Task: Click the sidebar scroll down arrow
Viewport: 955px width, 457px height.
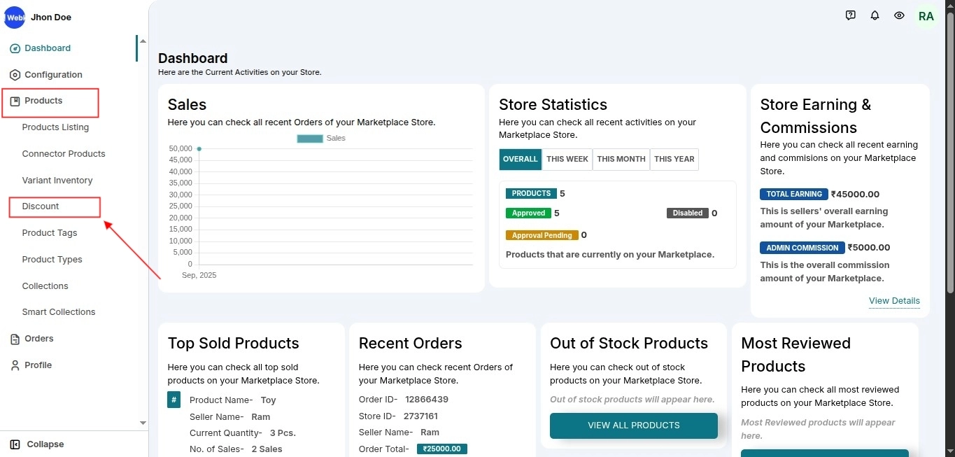Action: [x=143, y=423]
